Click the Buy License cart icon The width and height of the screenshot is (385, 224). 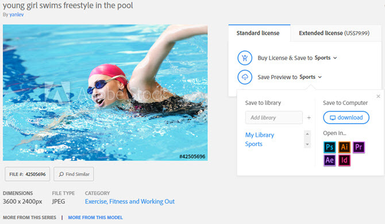coord(245,58)
